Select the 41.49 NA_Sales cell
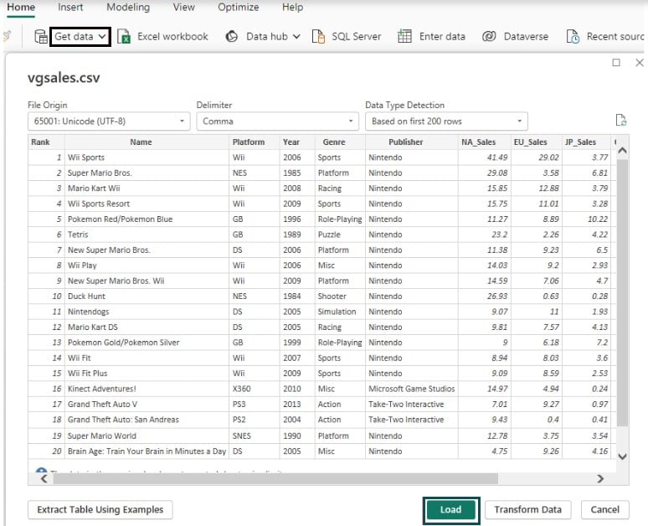 tap(485, 157)
